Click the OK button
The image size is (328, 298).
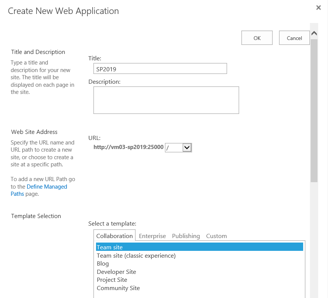257,38
